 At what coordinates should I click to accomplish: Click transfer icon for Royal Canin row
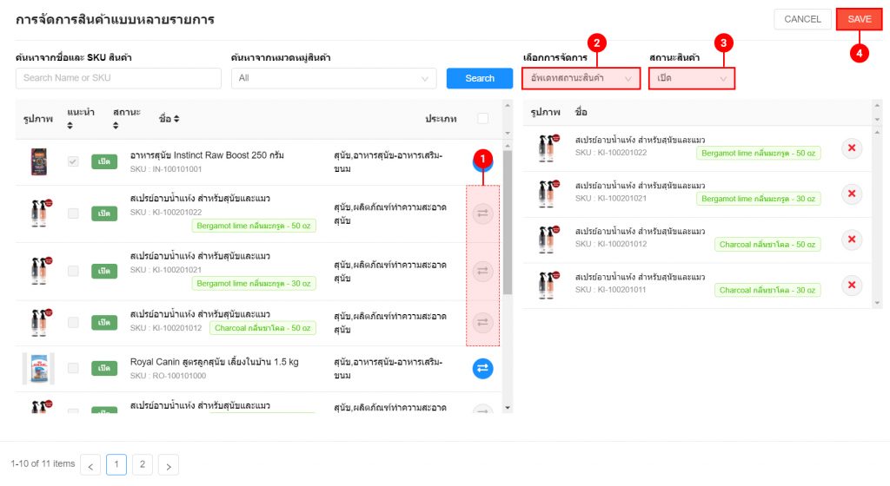point(482,369)
